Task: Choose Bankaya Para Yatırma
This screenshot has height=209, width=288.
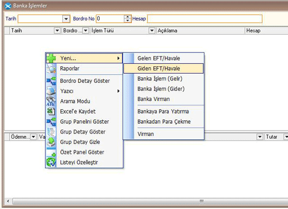Action: coord(164,111)
